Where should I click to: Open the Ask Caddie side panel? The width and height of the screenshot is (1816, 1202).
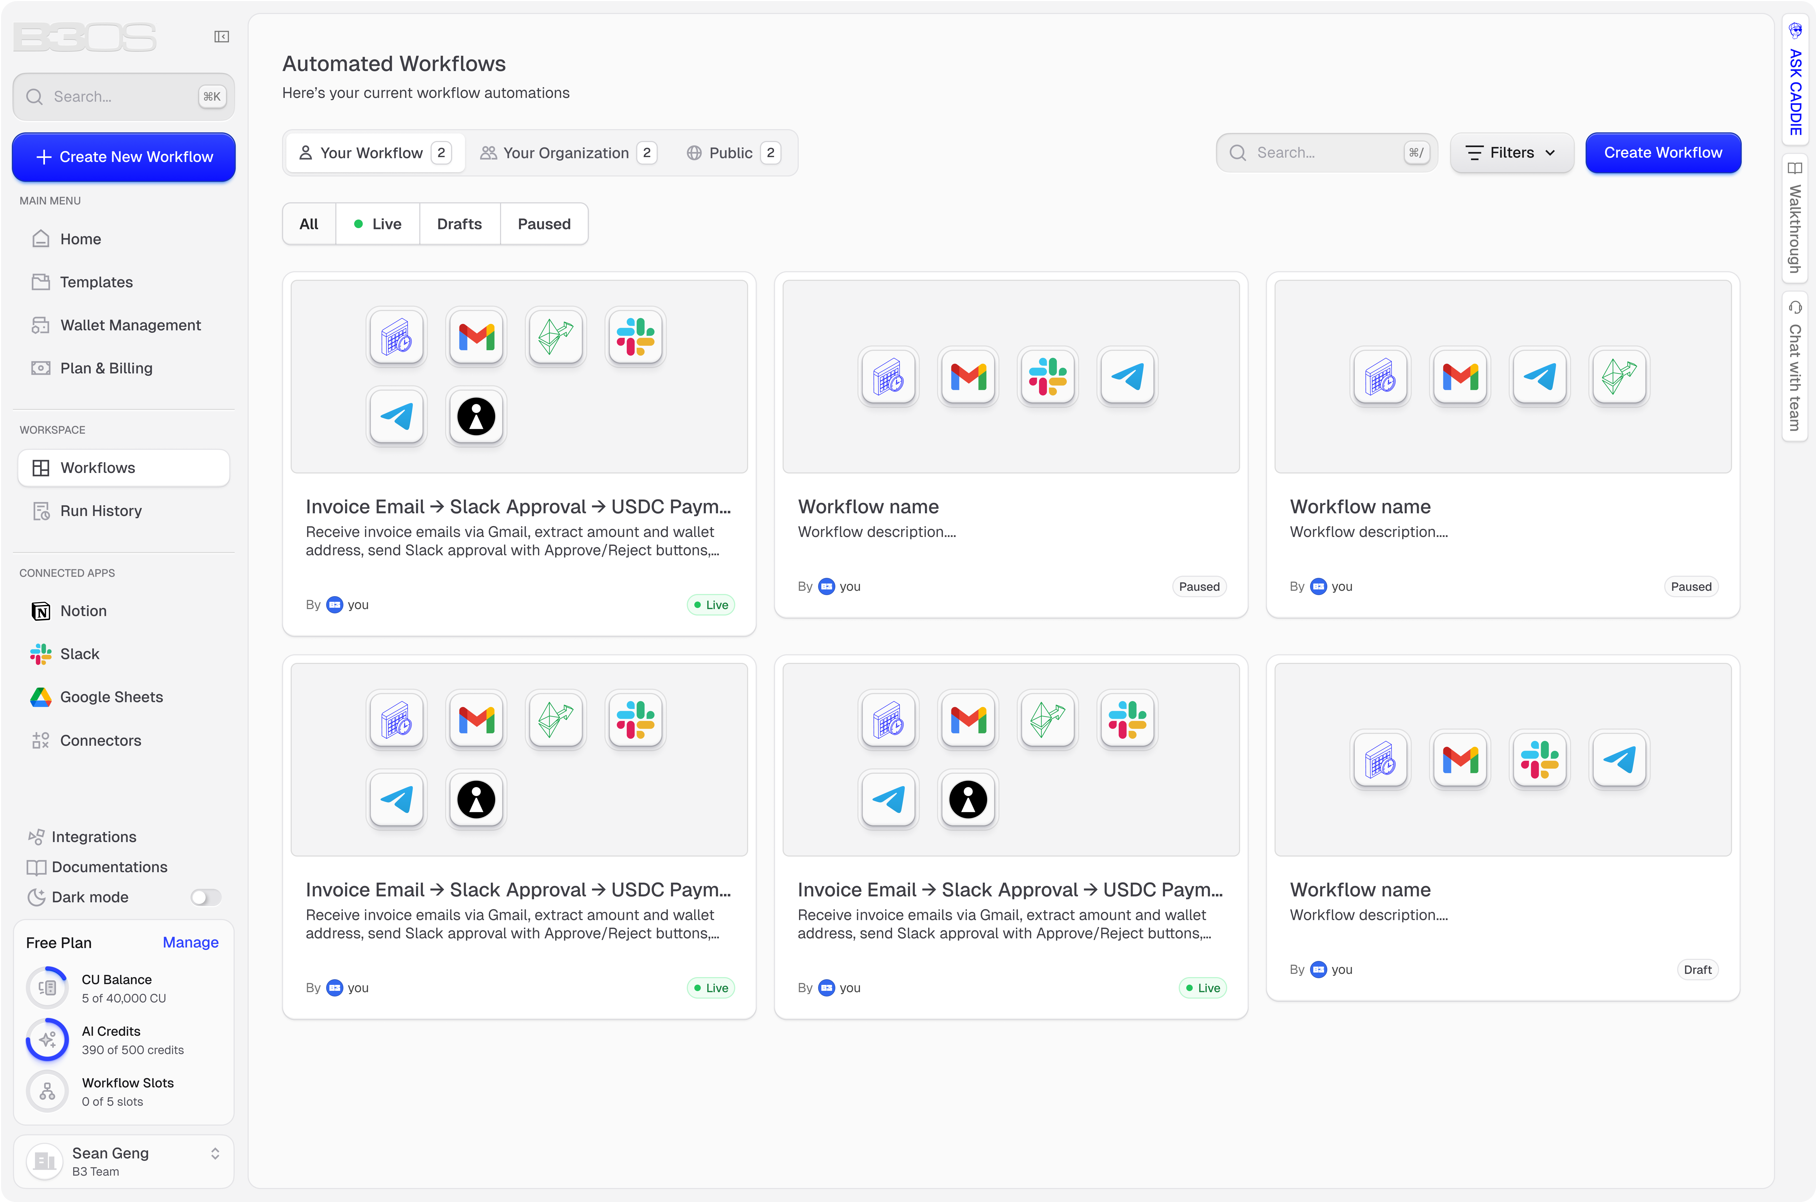1795,80
